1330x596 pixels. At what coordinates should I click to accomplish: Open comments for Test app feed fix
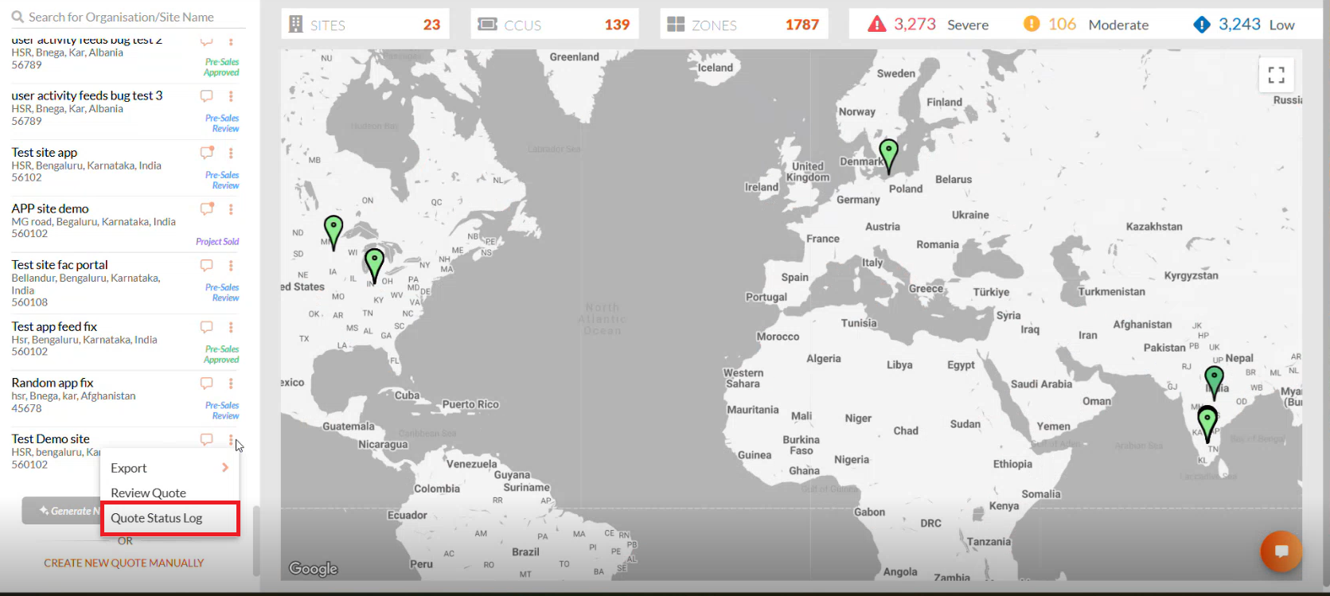[207, 327]
